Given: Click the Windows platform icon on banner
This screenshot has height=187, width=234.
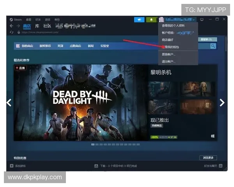Looking at the screenshot, I should (213, 136).
